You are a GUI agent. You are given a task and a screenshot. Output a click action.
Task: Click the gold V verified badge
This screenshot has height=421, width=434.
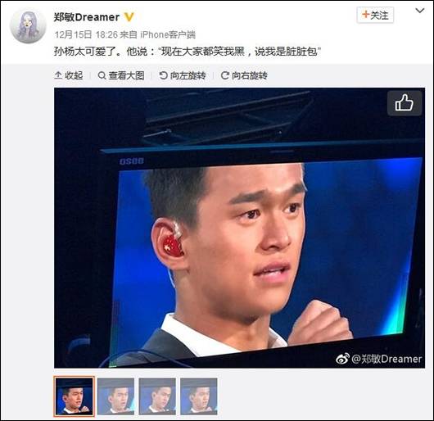[x=129, y=17]
